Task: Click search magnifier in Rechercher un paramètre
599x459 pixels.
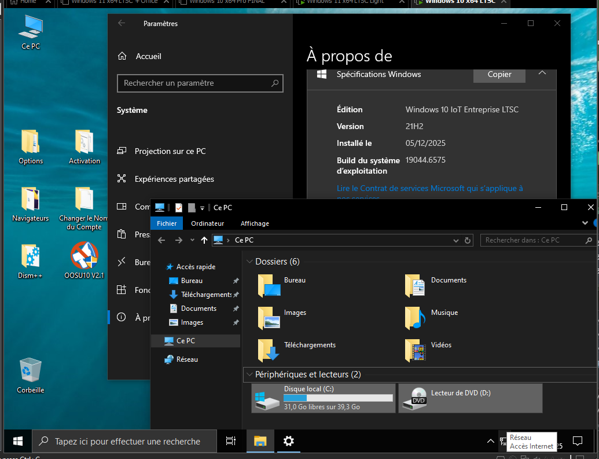Action: click(275, 83)
